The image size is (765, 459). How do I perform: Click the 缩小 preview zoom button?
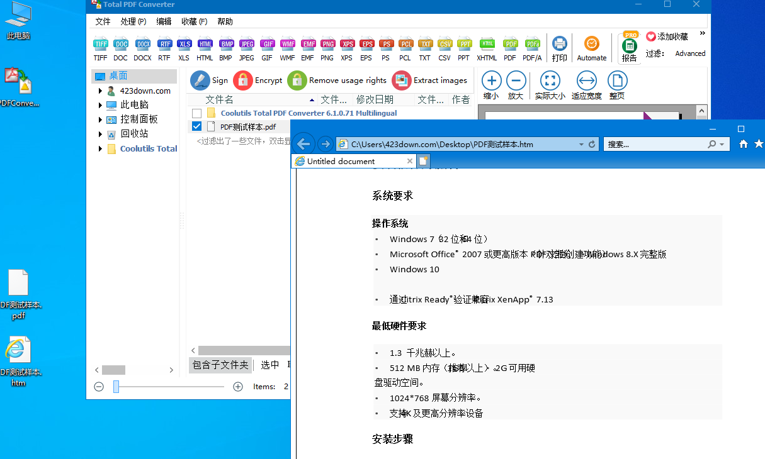pyautogui.click(x=491, y=86)
